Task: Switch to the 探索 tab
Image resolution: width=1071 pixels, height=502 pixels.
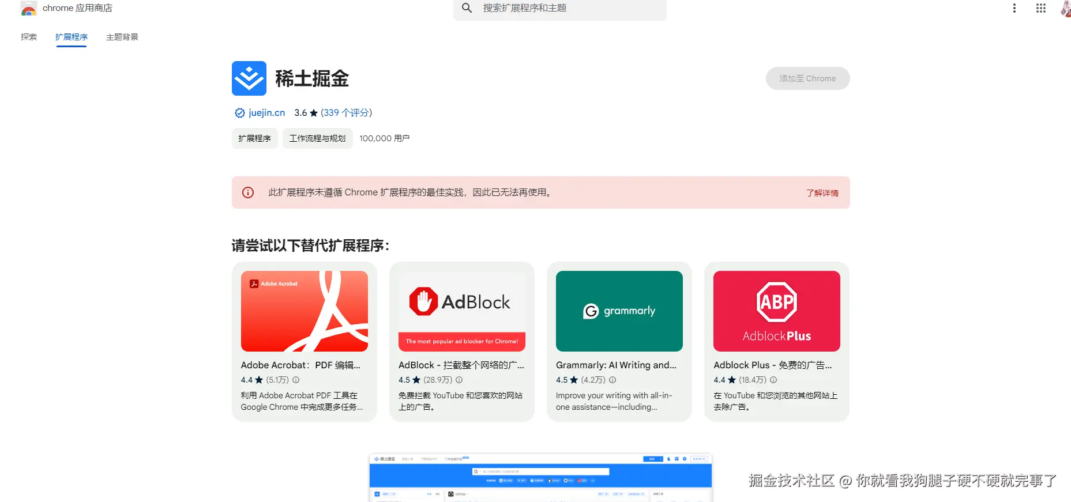Action: 29,37
